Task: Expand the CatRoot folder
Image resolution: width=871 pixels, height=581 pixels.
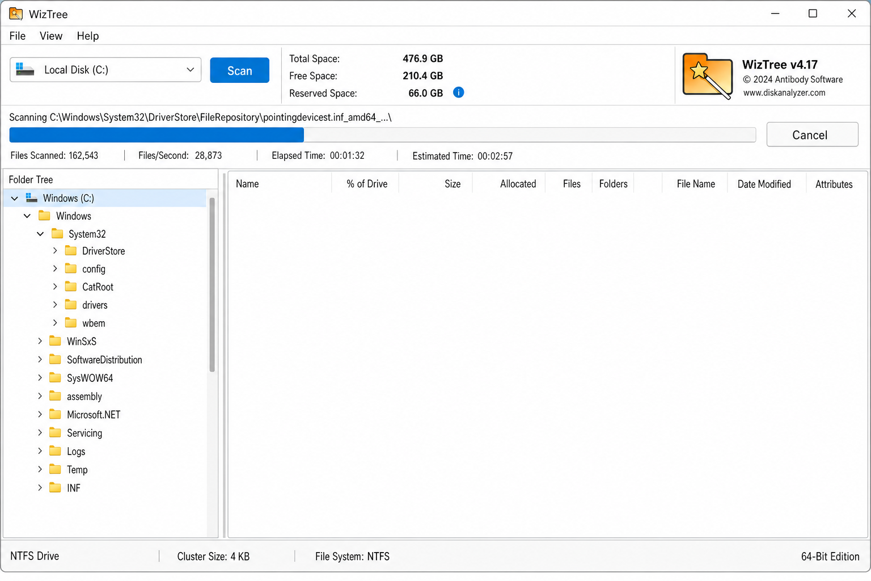Action: tap(55, 287)
